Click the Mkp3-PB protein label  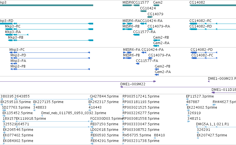pyautogui.click(x=18, y=66)
